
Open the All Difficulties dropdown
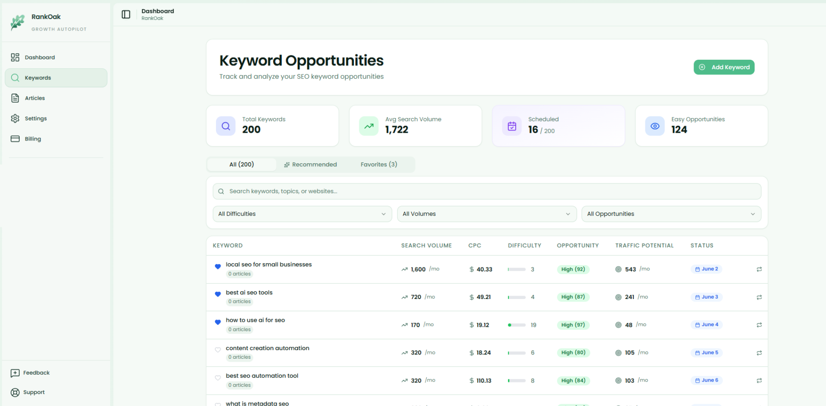[302, 214]
